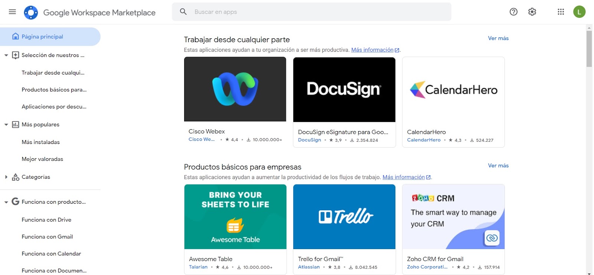Open Más información link under Productos básicos

pyautogui.click(x=404, y=177)
